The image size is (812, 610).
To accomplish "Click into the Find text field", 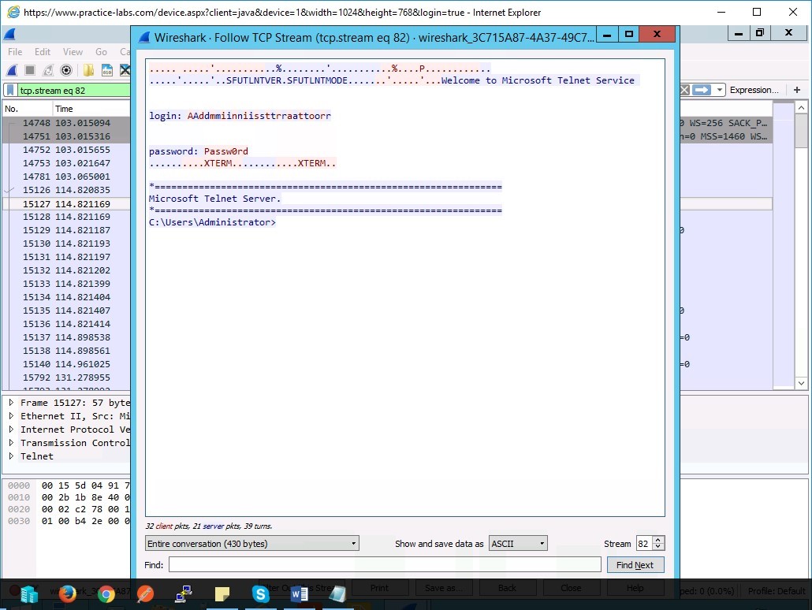I will (385, 564).
